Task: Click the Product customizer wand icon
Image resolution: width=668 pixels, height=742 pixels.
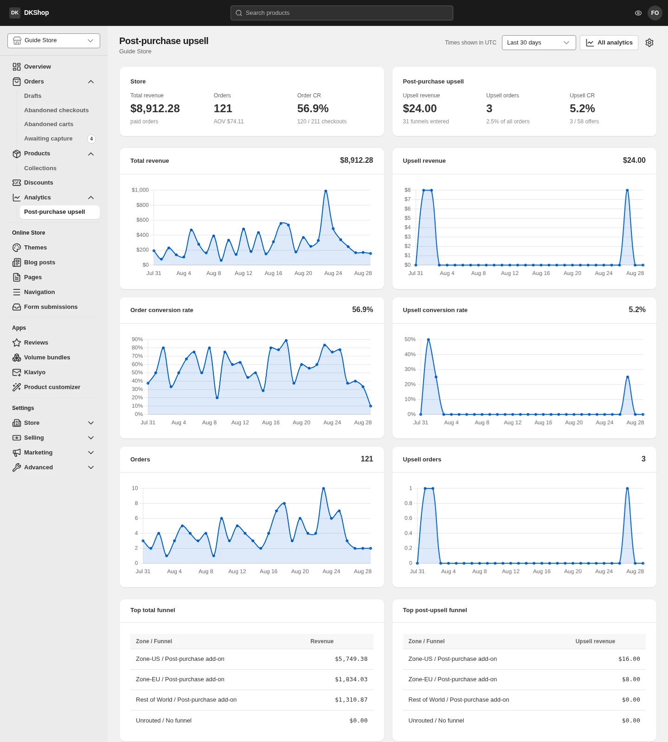Action: [17, 387]
